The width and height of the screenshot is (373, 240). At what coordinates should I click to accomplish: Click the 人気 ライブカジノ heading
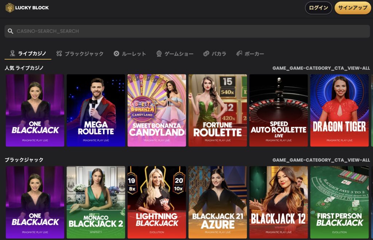pyautogui.click(x=24, y=68)
